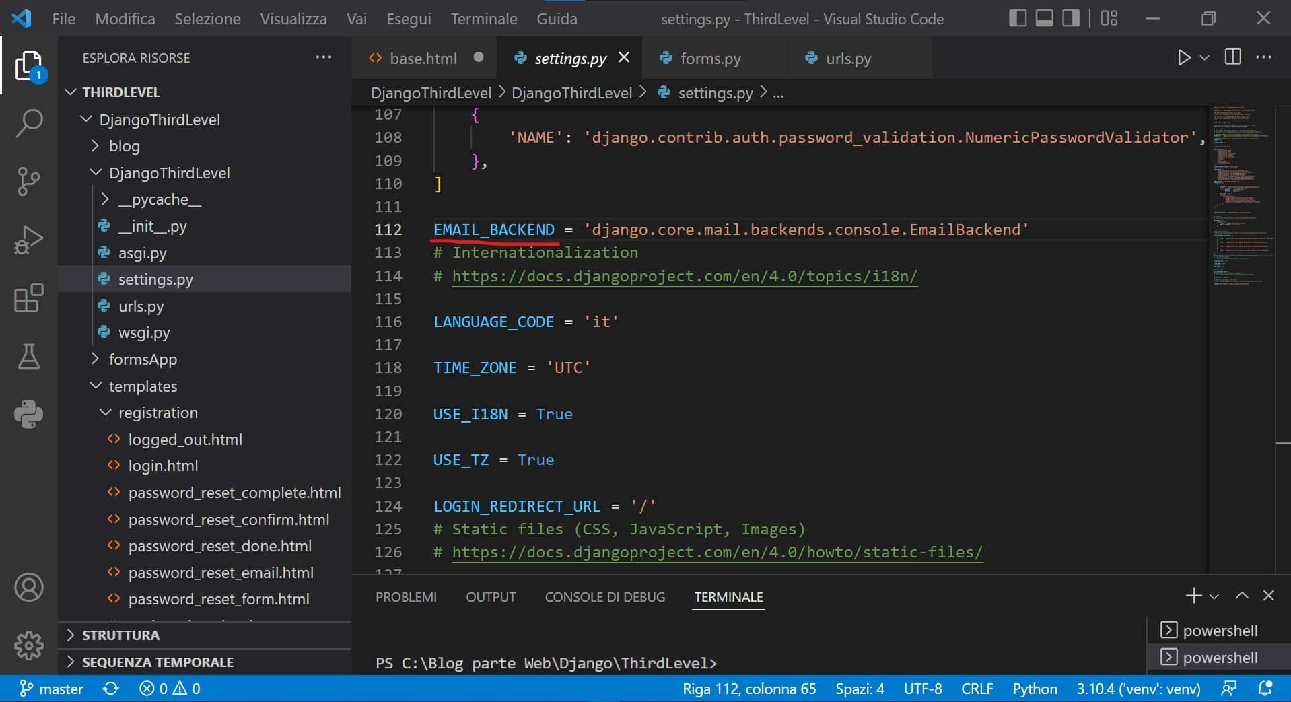Select the first powershell terminal

click(x=1219, y=631)
